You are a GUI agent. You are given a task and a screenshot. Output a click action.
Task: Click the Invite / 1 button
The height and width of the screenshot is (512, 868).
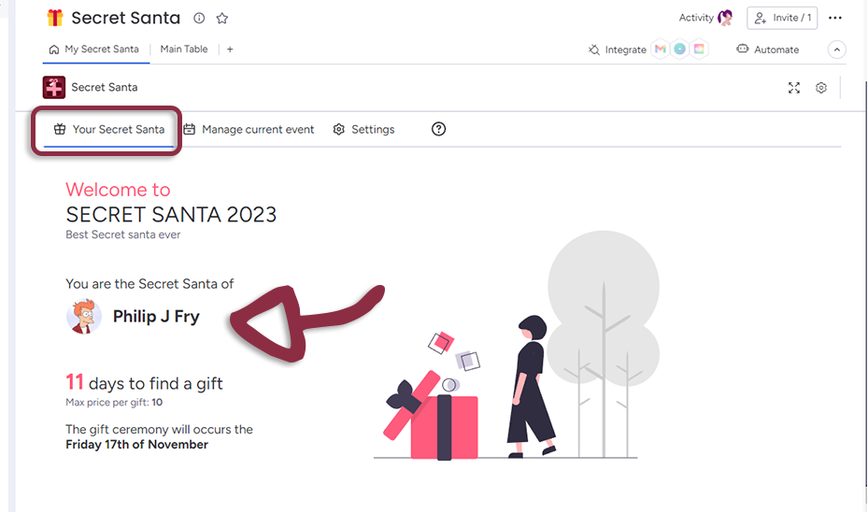tap(783, 18)
